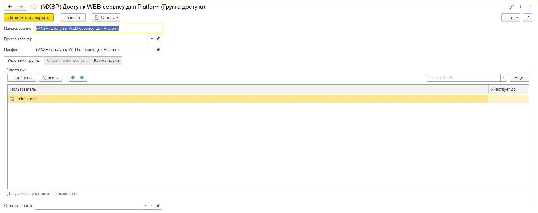
Task: Open the Профиль field's linked item
Action: 159,49
